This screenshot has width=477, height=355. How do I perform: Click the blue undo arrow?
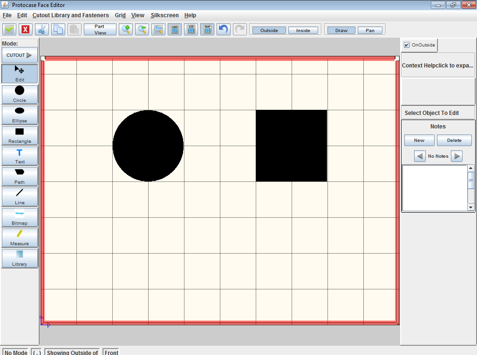[x=224, y=29]
